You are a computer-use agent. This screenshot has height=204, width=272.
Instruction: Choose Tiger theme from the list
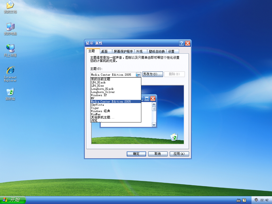(x=116, y=108)
